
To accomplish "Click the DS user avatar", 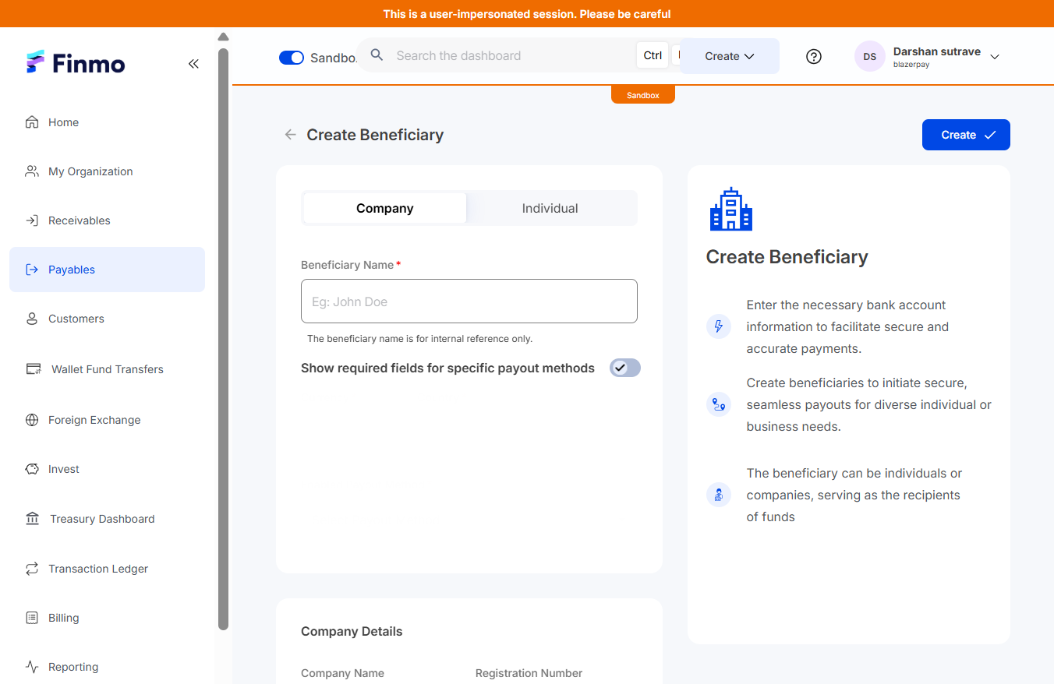I will pyautogui.click(x=870, y=56).
